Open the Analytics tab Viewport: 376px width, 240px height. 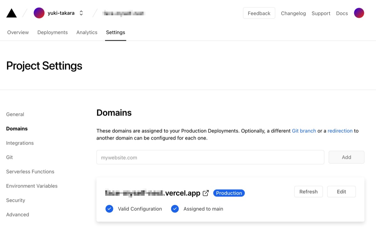click(x=87, y=32)
